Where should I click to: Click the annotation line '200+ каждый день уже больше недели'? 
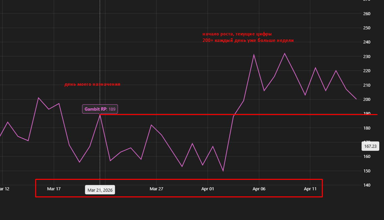(x=248, y=40)
